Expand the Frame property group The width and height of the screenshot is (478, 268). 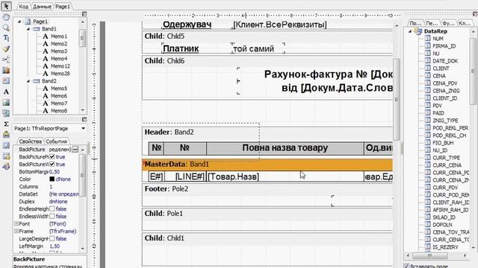click(16, 232)
